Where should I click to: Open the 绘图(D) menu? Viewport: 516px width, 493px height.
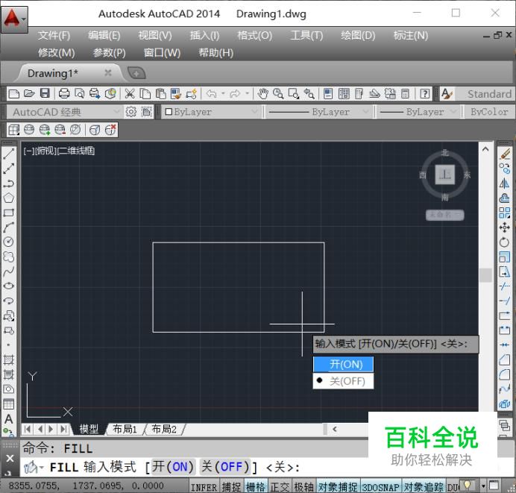pyautogui.click(x=358, y=35)
